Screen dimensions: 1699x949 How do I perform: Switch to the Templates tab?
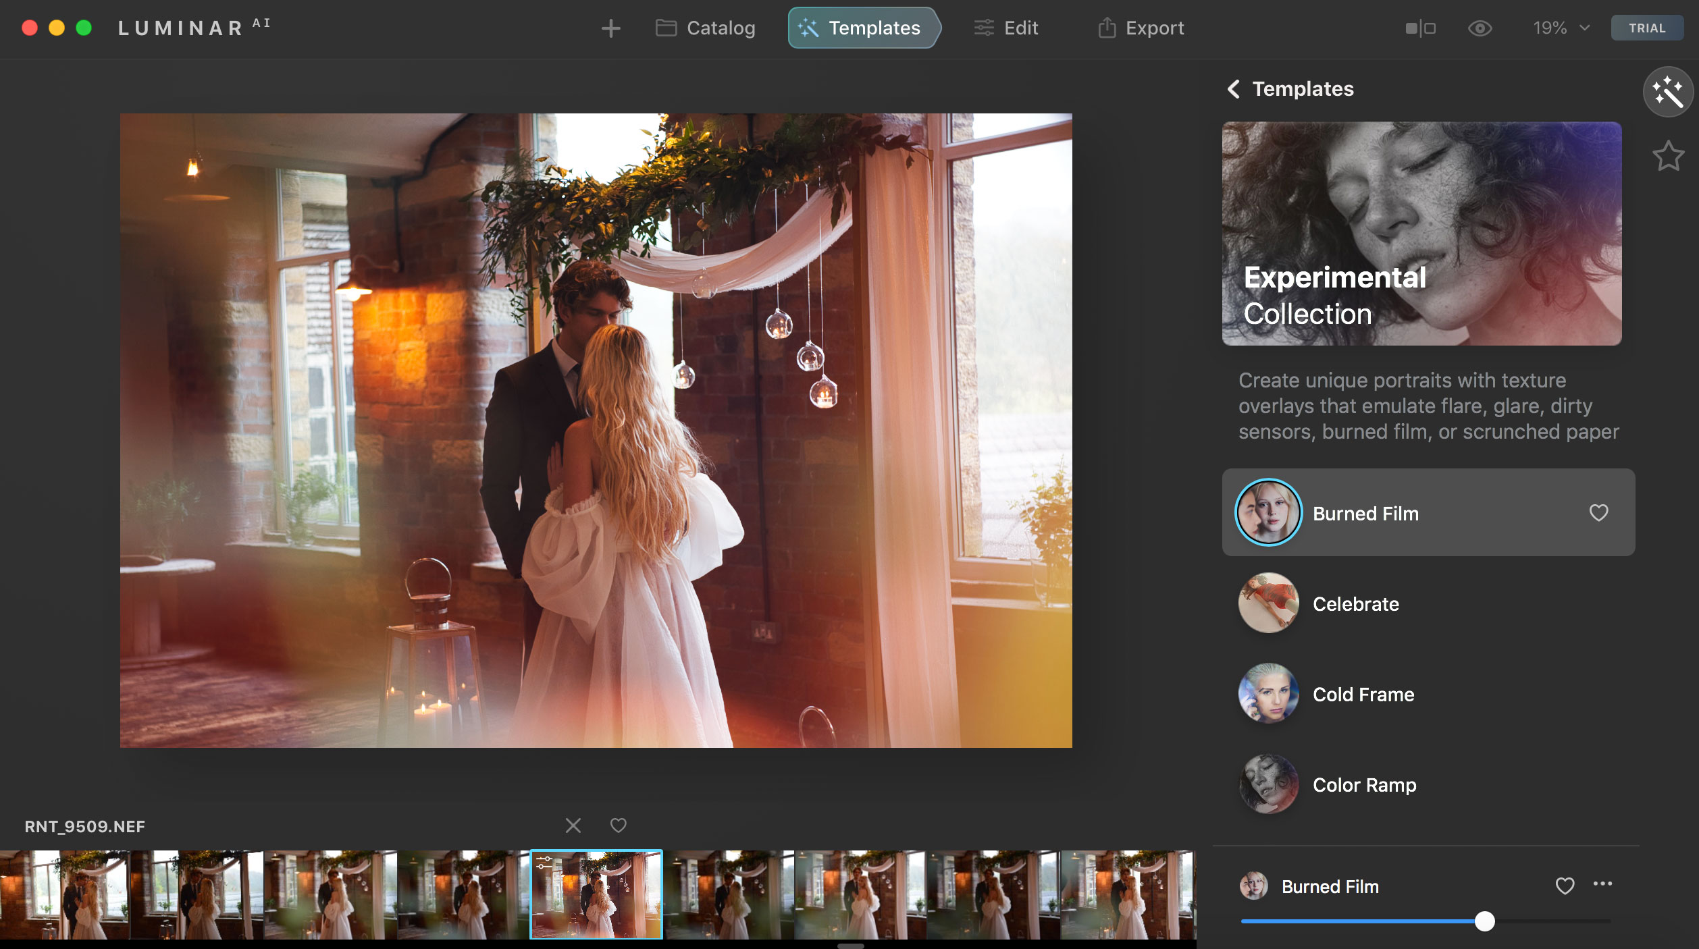[864, 28]
